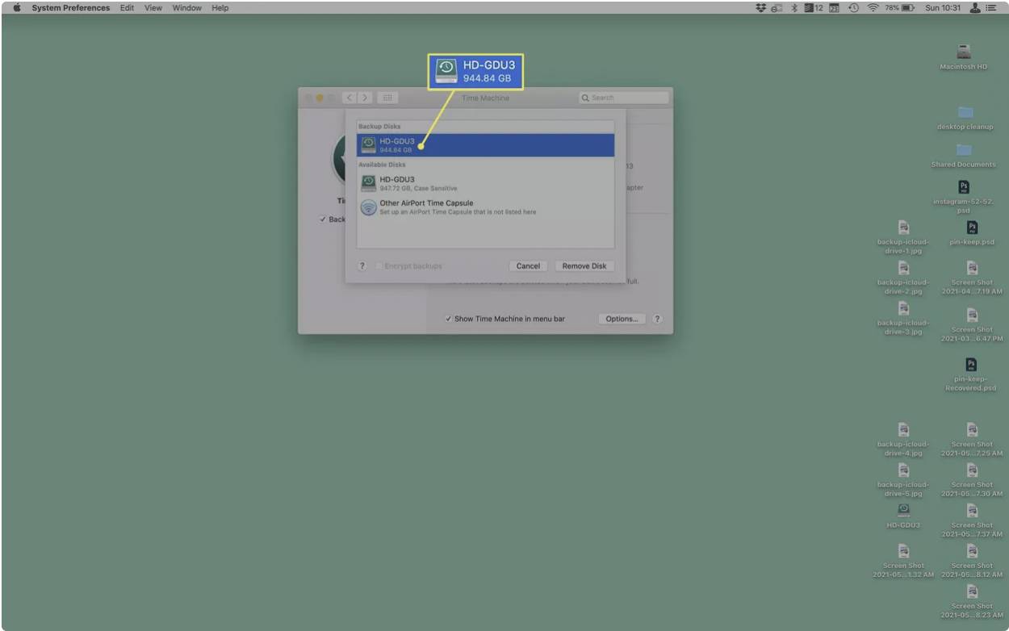Click the Bluetooth menu bar icon

coord(793,8)
